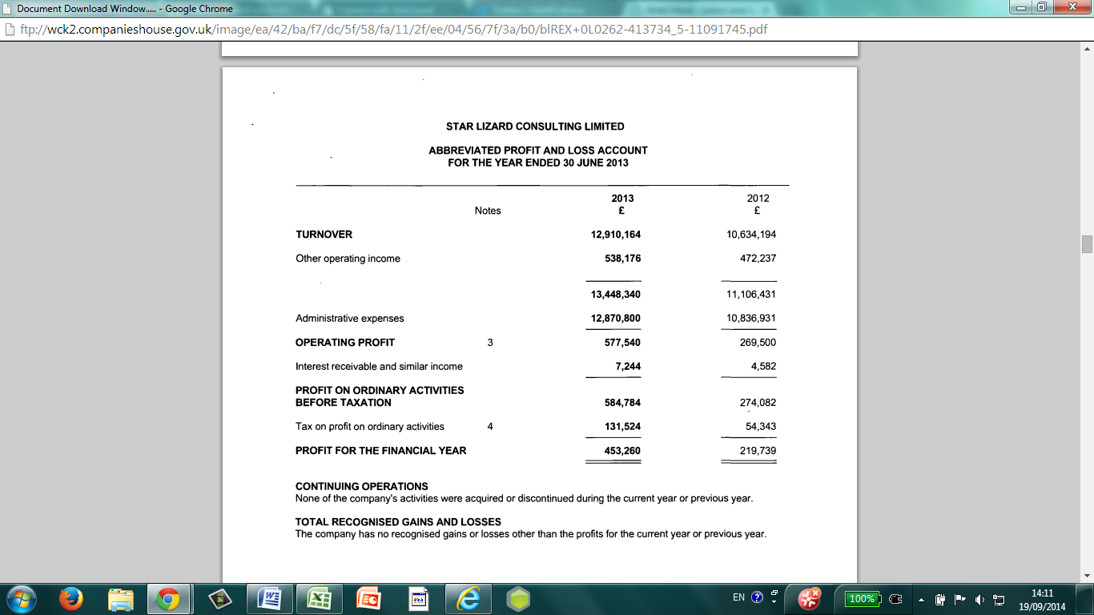Open the Windows Start menu
The image size is (1094, 615).
click(x=22, y=598)
